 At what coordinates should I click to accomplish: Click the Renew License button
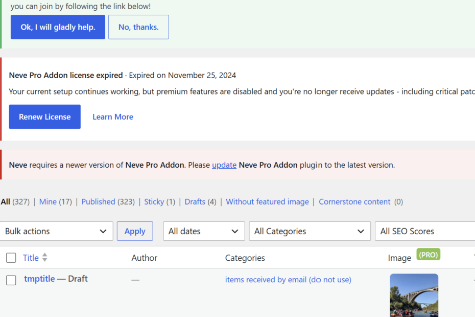[x=45, y=117]
